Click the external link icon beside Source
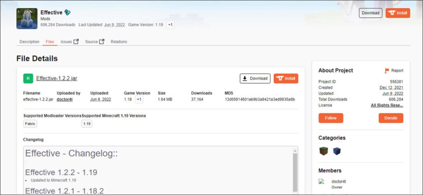This screenshot has width=423, height=195. [x=102, y=42]
